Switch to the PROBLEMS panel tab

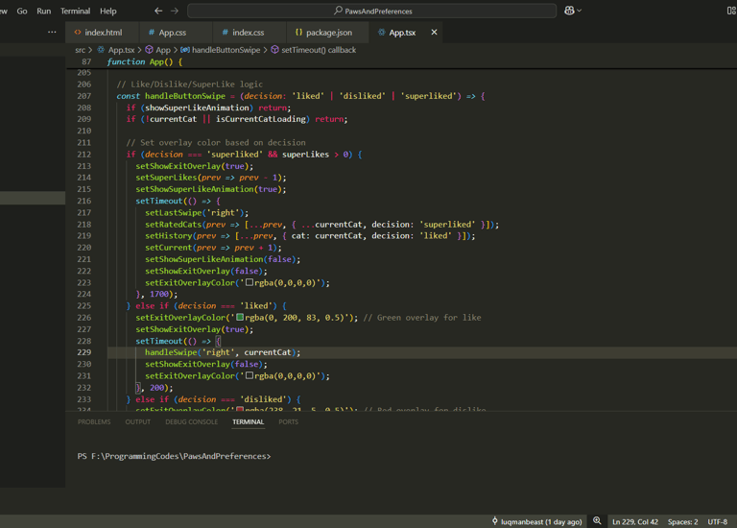(x=94, y=421)
